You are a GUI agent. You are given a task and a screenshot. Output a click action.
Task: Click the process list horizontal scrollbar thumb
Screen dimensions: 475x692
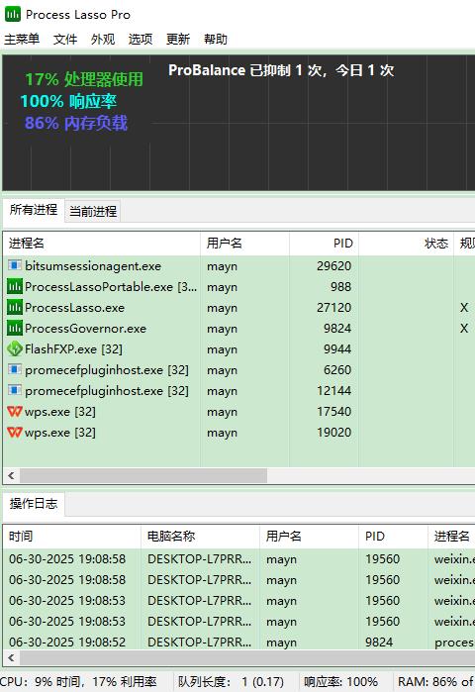click(143, 476)
